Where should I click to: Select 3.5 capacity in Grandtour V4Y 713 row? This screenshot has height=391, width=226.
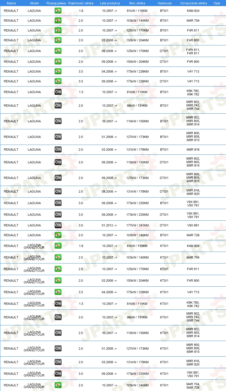pyautogui.click(x=81, y=292)
